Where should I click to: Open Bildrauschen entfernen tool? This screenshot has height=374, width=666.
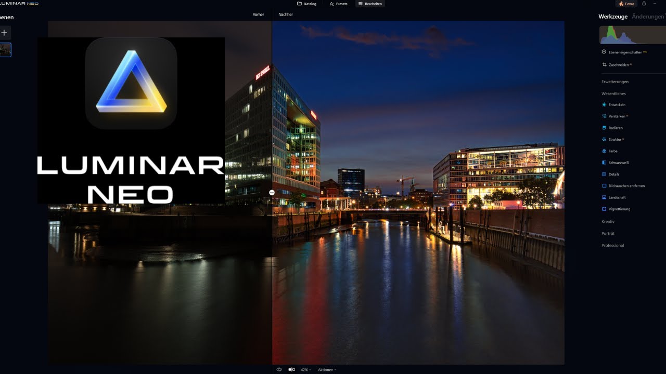coord(623,186)
